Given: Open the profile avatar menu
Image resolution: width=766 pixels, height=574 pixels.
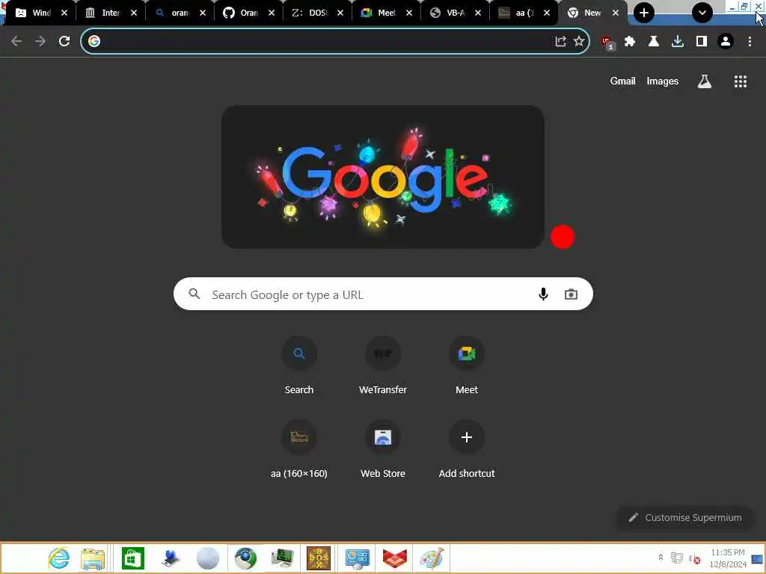Looking at the screenshot, I should point(726,42).
